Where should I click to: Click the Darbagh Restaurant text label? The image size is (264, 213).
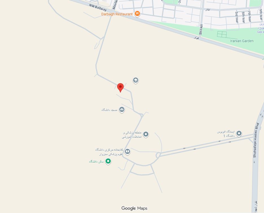click(x=117, y=14)
